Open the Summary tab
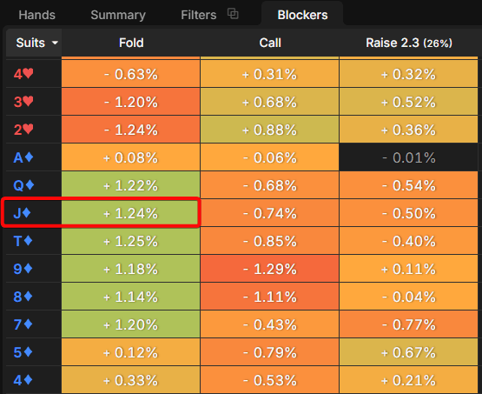482x394 pixels. (x=118, y=15)
